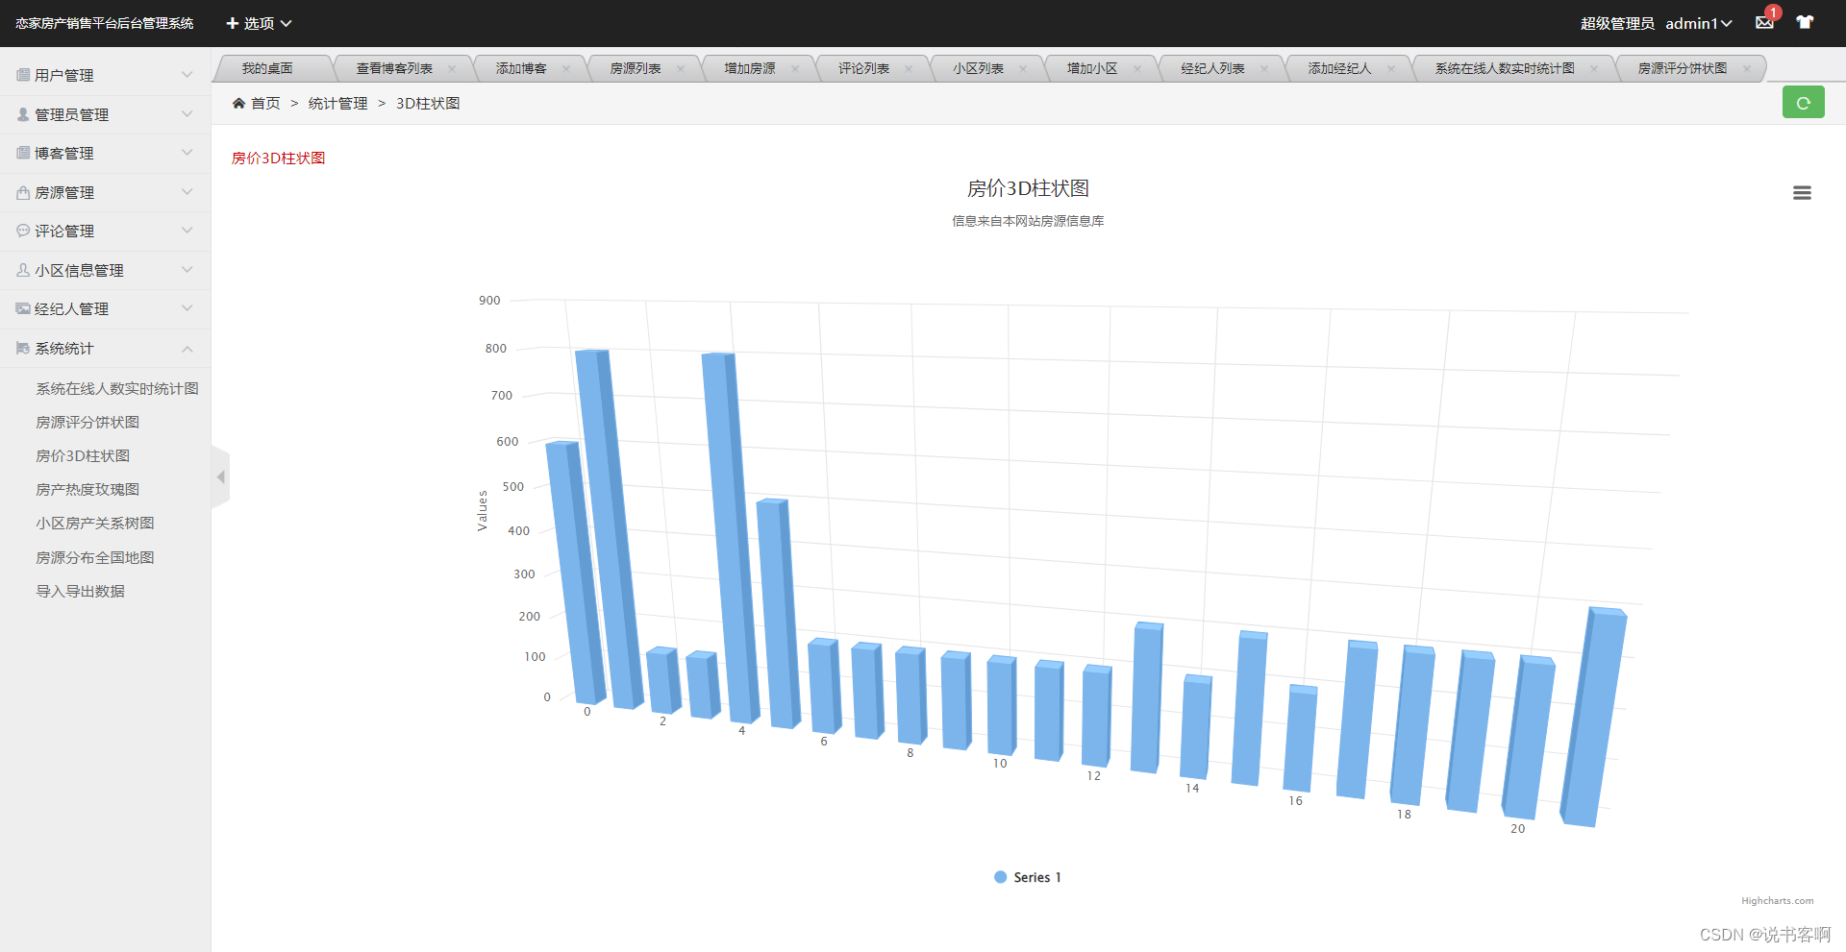The image size is (1846, 952).
Task: Expand the 用户管理 chevron
Action: [x=187, y=75]
